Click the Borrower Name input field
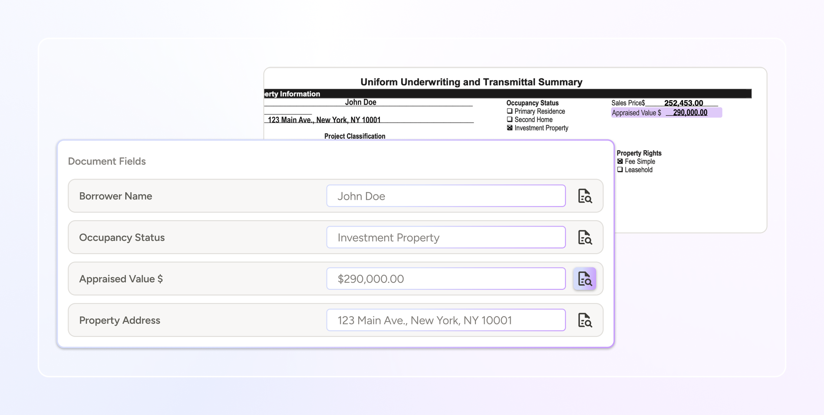The width and height of the screenshot is (824, 415). [446, 196]
